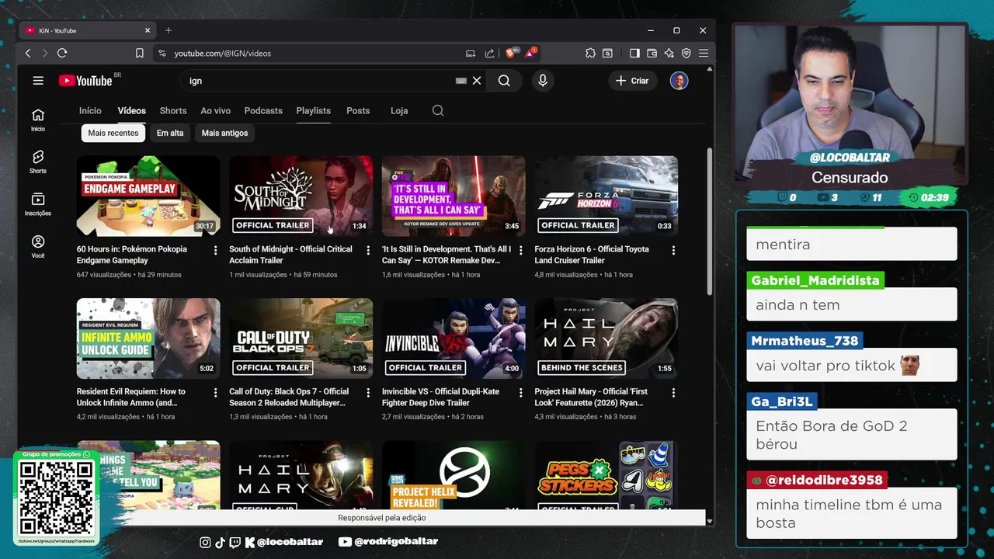Select the Mais antigos filter chip

click(x=224, y=133)
